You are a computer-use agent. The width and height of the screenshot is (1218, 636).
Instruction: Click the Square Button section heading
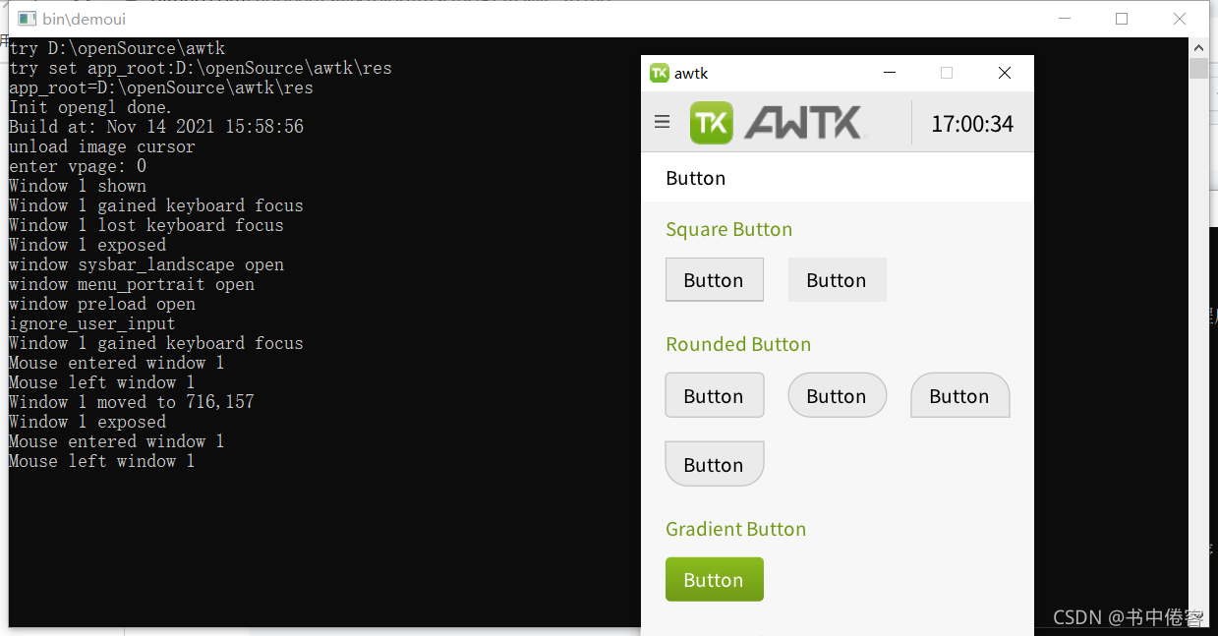coord(729,229)
